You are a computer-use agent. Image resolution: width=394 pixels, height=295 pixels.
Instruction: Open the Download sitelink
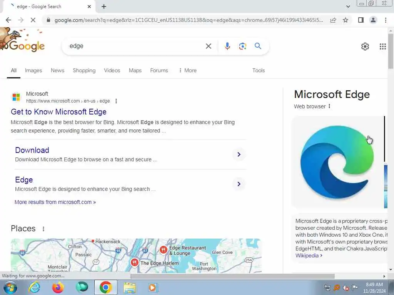pyautogui.click(x=32, y=150)
